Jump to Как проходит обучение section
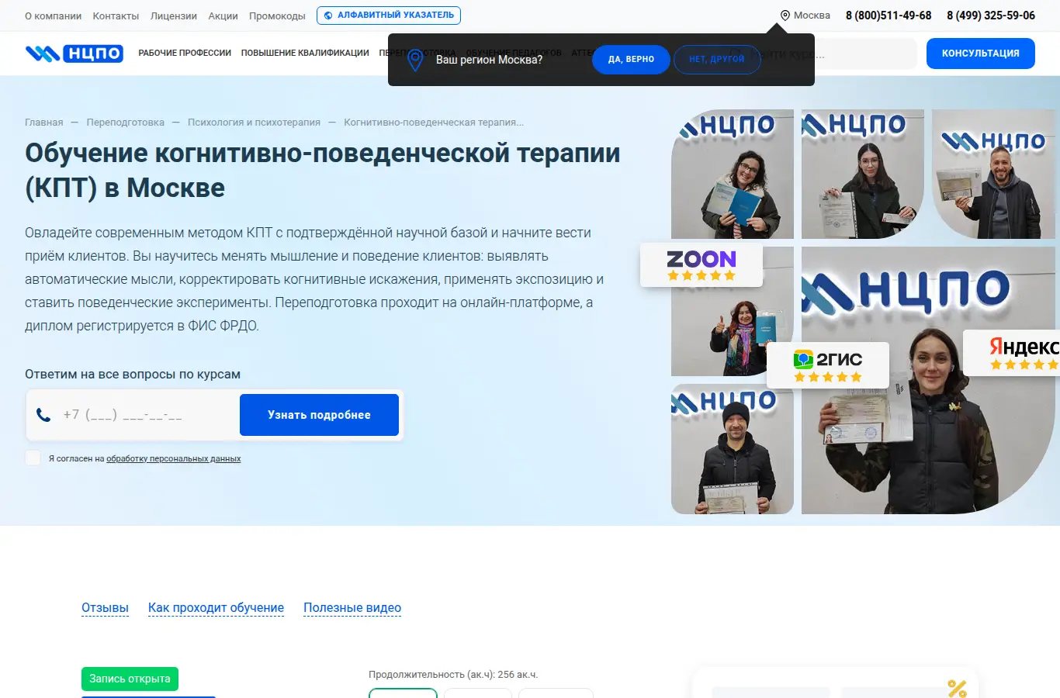1060x698 pixels. tap(216, 608)
